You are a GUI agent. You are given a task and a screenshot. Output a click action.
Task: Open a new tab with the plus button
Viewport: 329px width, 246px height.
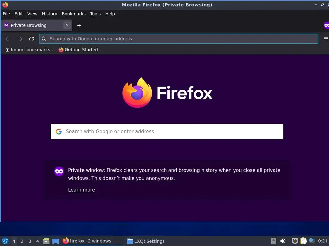pos(79,26)
